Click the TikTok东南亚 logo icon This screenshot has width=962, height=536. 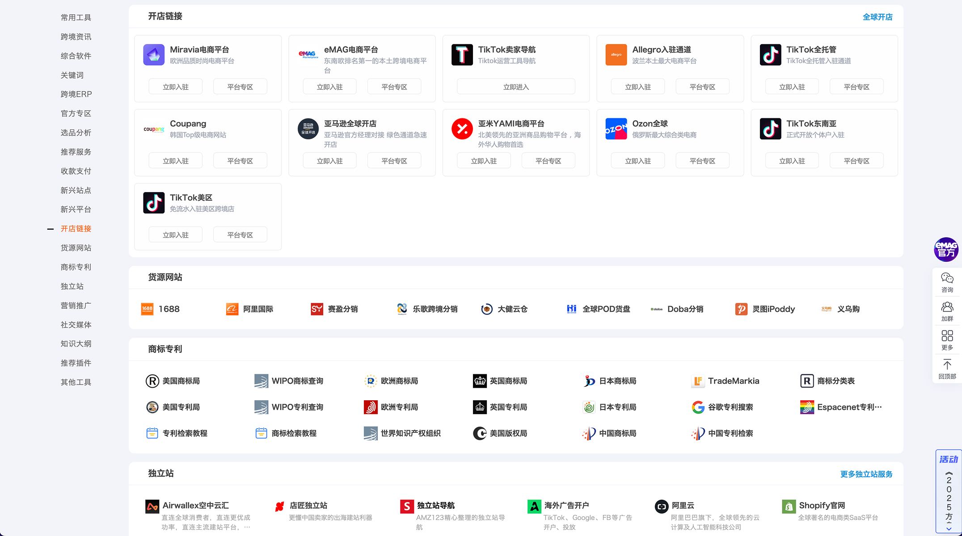[770, 129]
